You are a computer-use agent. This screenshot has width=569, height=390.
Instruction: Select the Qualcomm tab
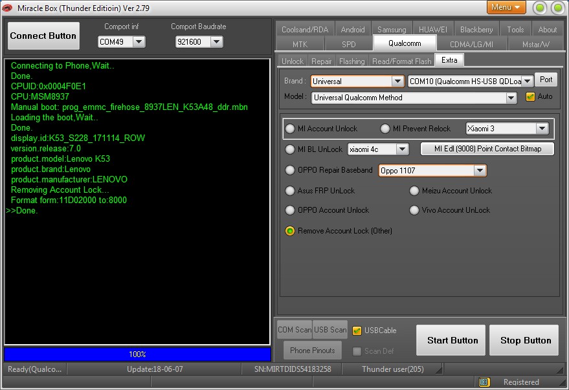coord(405,43)
